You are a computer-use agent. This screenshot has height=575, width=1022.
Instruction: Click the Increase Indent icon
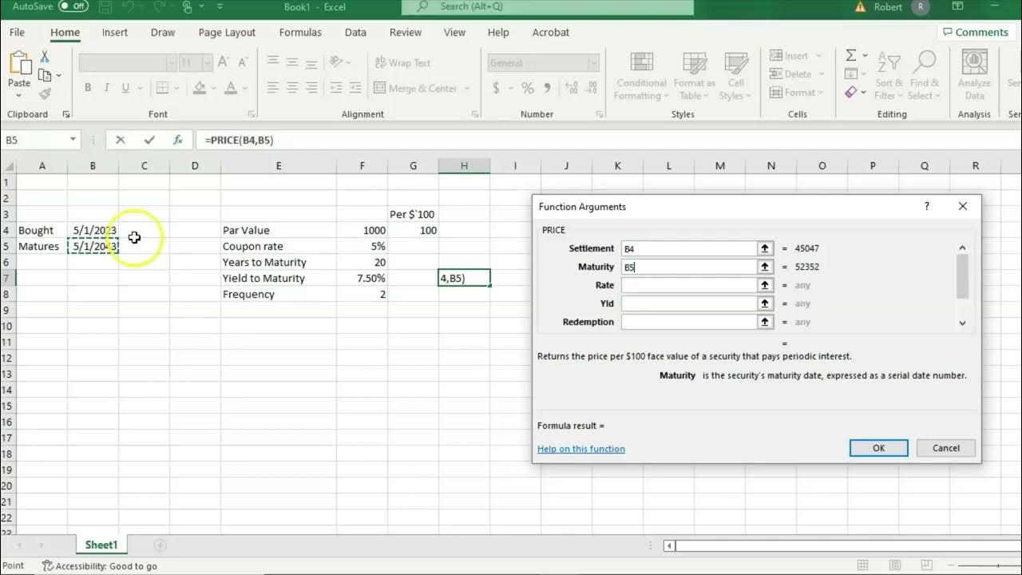(x=355, y=88)
